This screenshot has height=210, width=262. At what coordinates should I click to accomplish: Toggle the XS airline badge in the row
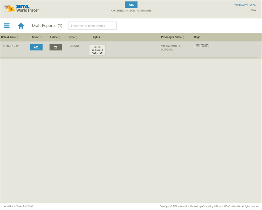[x=55, y=47]
